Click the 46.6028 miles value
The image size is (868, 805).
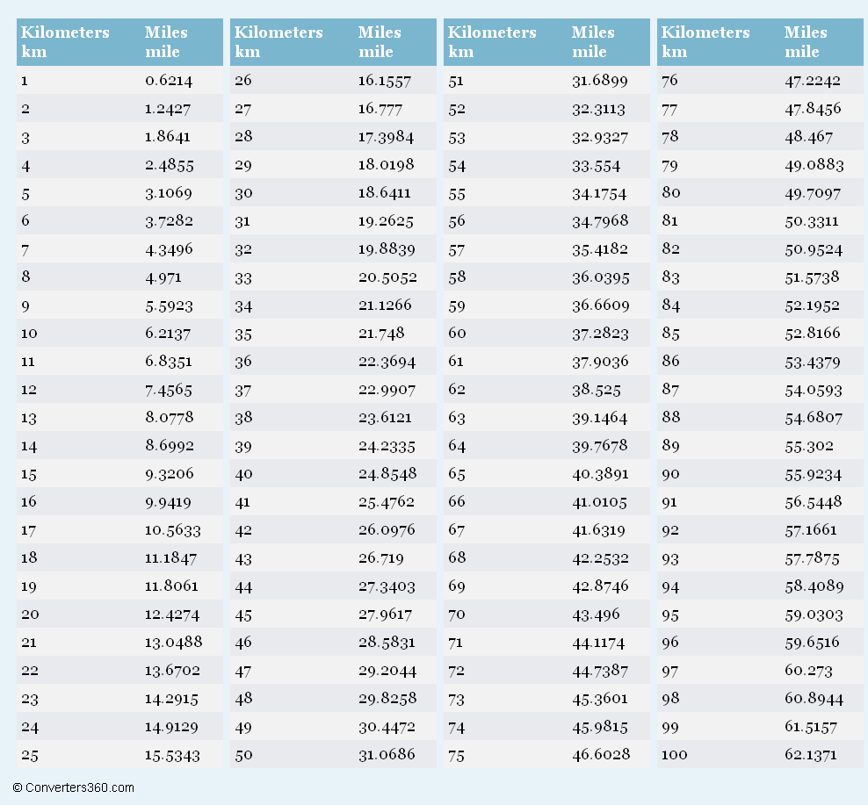(601, 754)
